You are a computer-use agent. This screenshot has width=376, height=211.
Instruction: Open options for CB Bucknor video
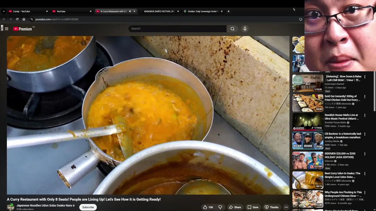click(x=365, y=134)
